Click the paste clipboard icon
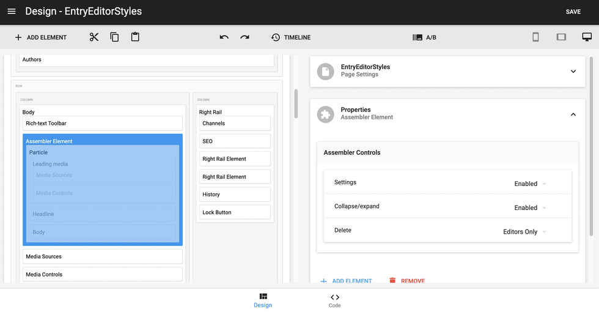599x312 pixels. [135, 37]
